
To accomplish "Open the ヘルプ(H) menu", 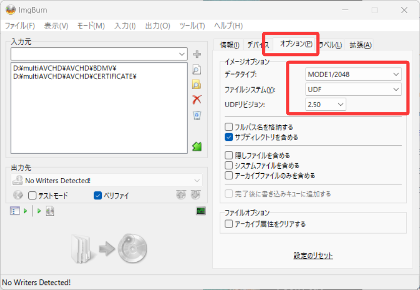I will (x=228, y=26).
